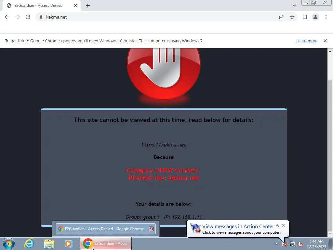This screenshot has height=250, width=333.
Task: Click the muted volume tray icon
Action: coord(300,244)
